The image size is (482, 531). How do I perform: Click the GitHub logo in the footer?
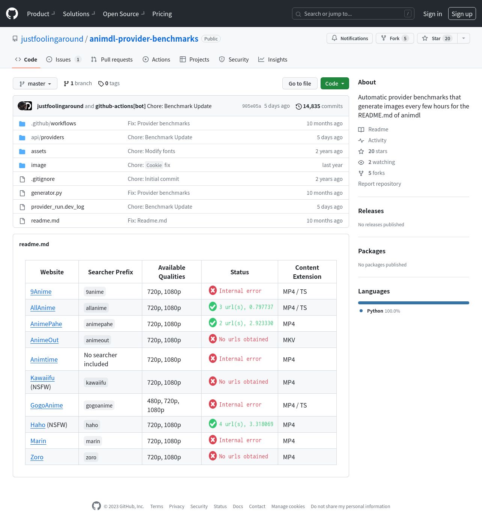pyautogui.click(x=96, y=506)
